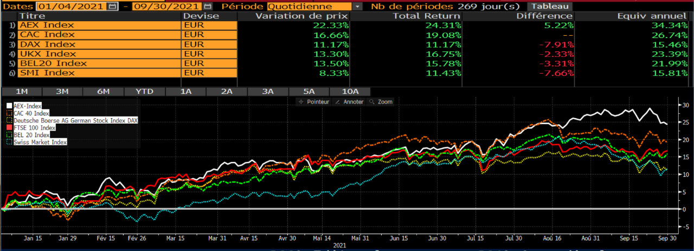Click the Titre column header
The width and height of the screenshot is (694, 251).
(100, 16)
